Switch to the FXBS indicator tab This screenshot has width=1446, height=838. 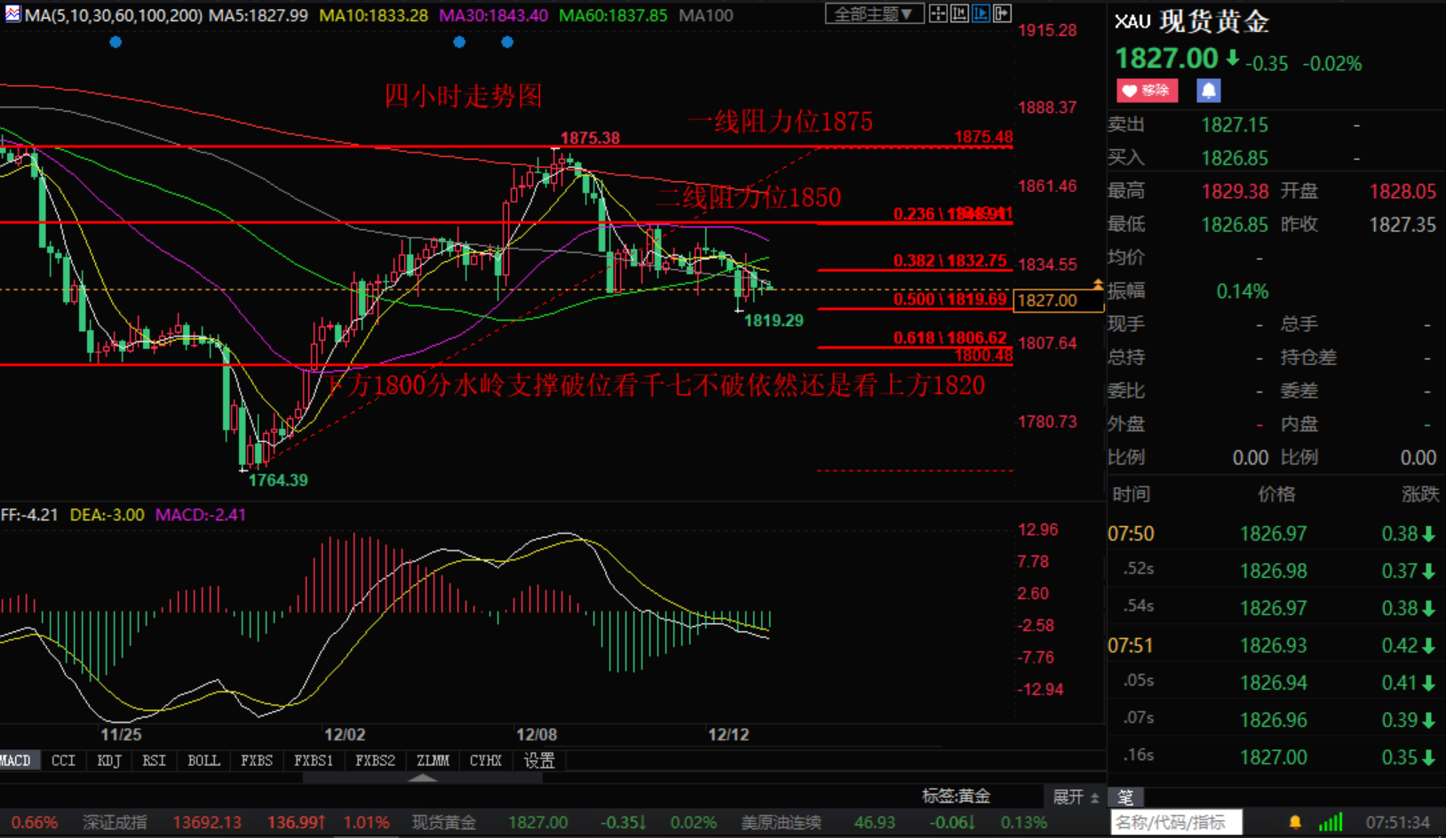pyautogui.click(x=257, y=761)
